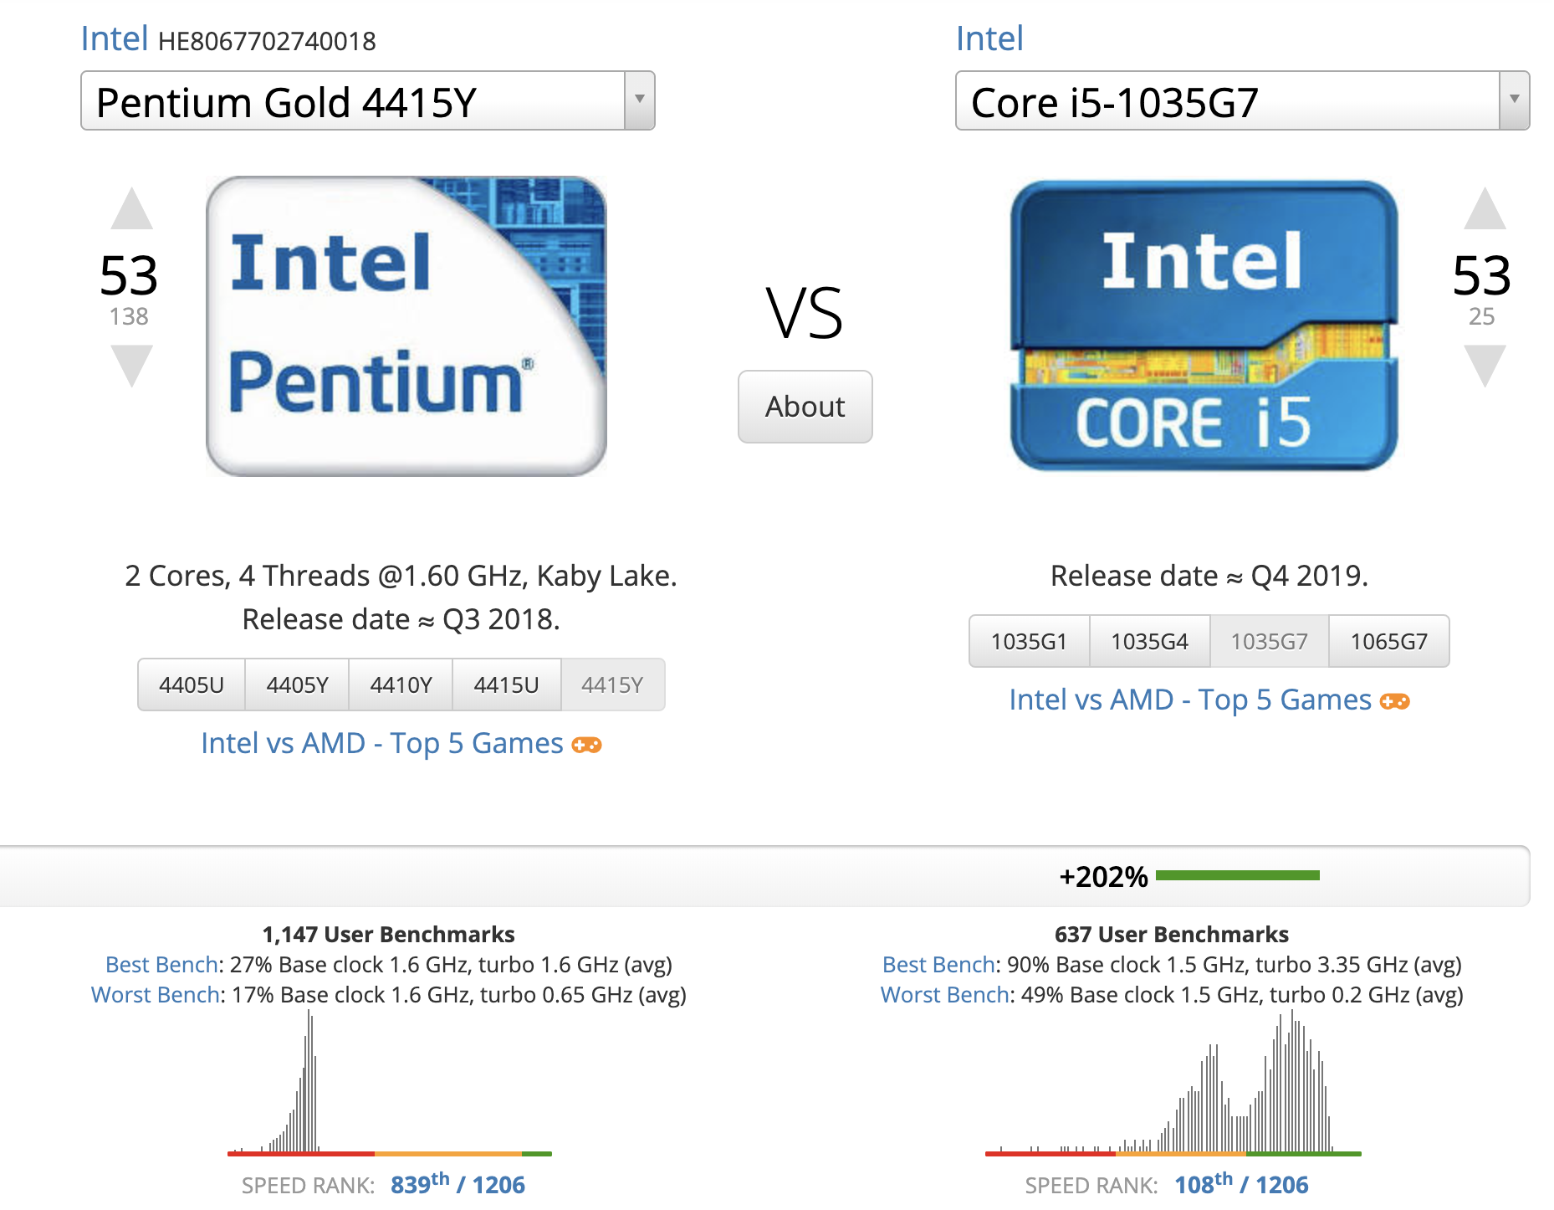Open the About button
This screenshot has height=1210, width=1554.
(x=805, y=407)
